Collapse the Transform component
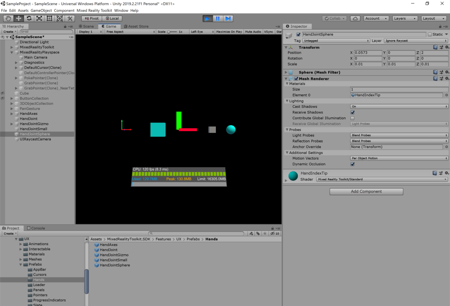This screenshot has width=450, height=306. (x=286, y=48)
